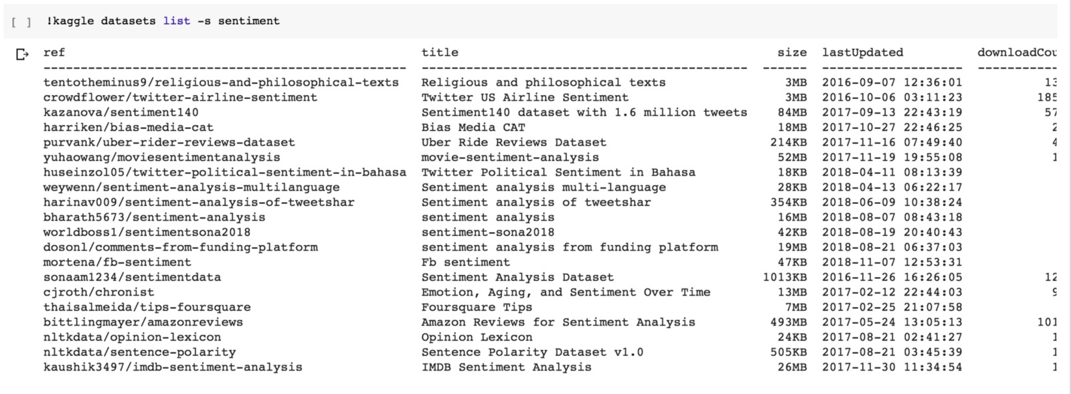Screen dimensions: 1071x394
Task: Click the 'Sentence Polarity Dataset v1.0' title
Action: pos(532,352)
